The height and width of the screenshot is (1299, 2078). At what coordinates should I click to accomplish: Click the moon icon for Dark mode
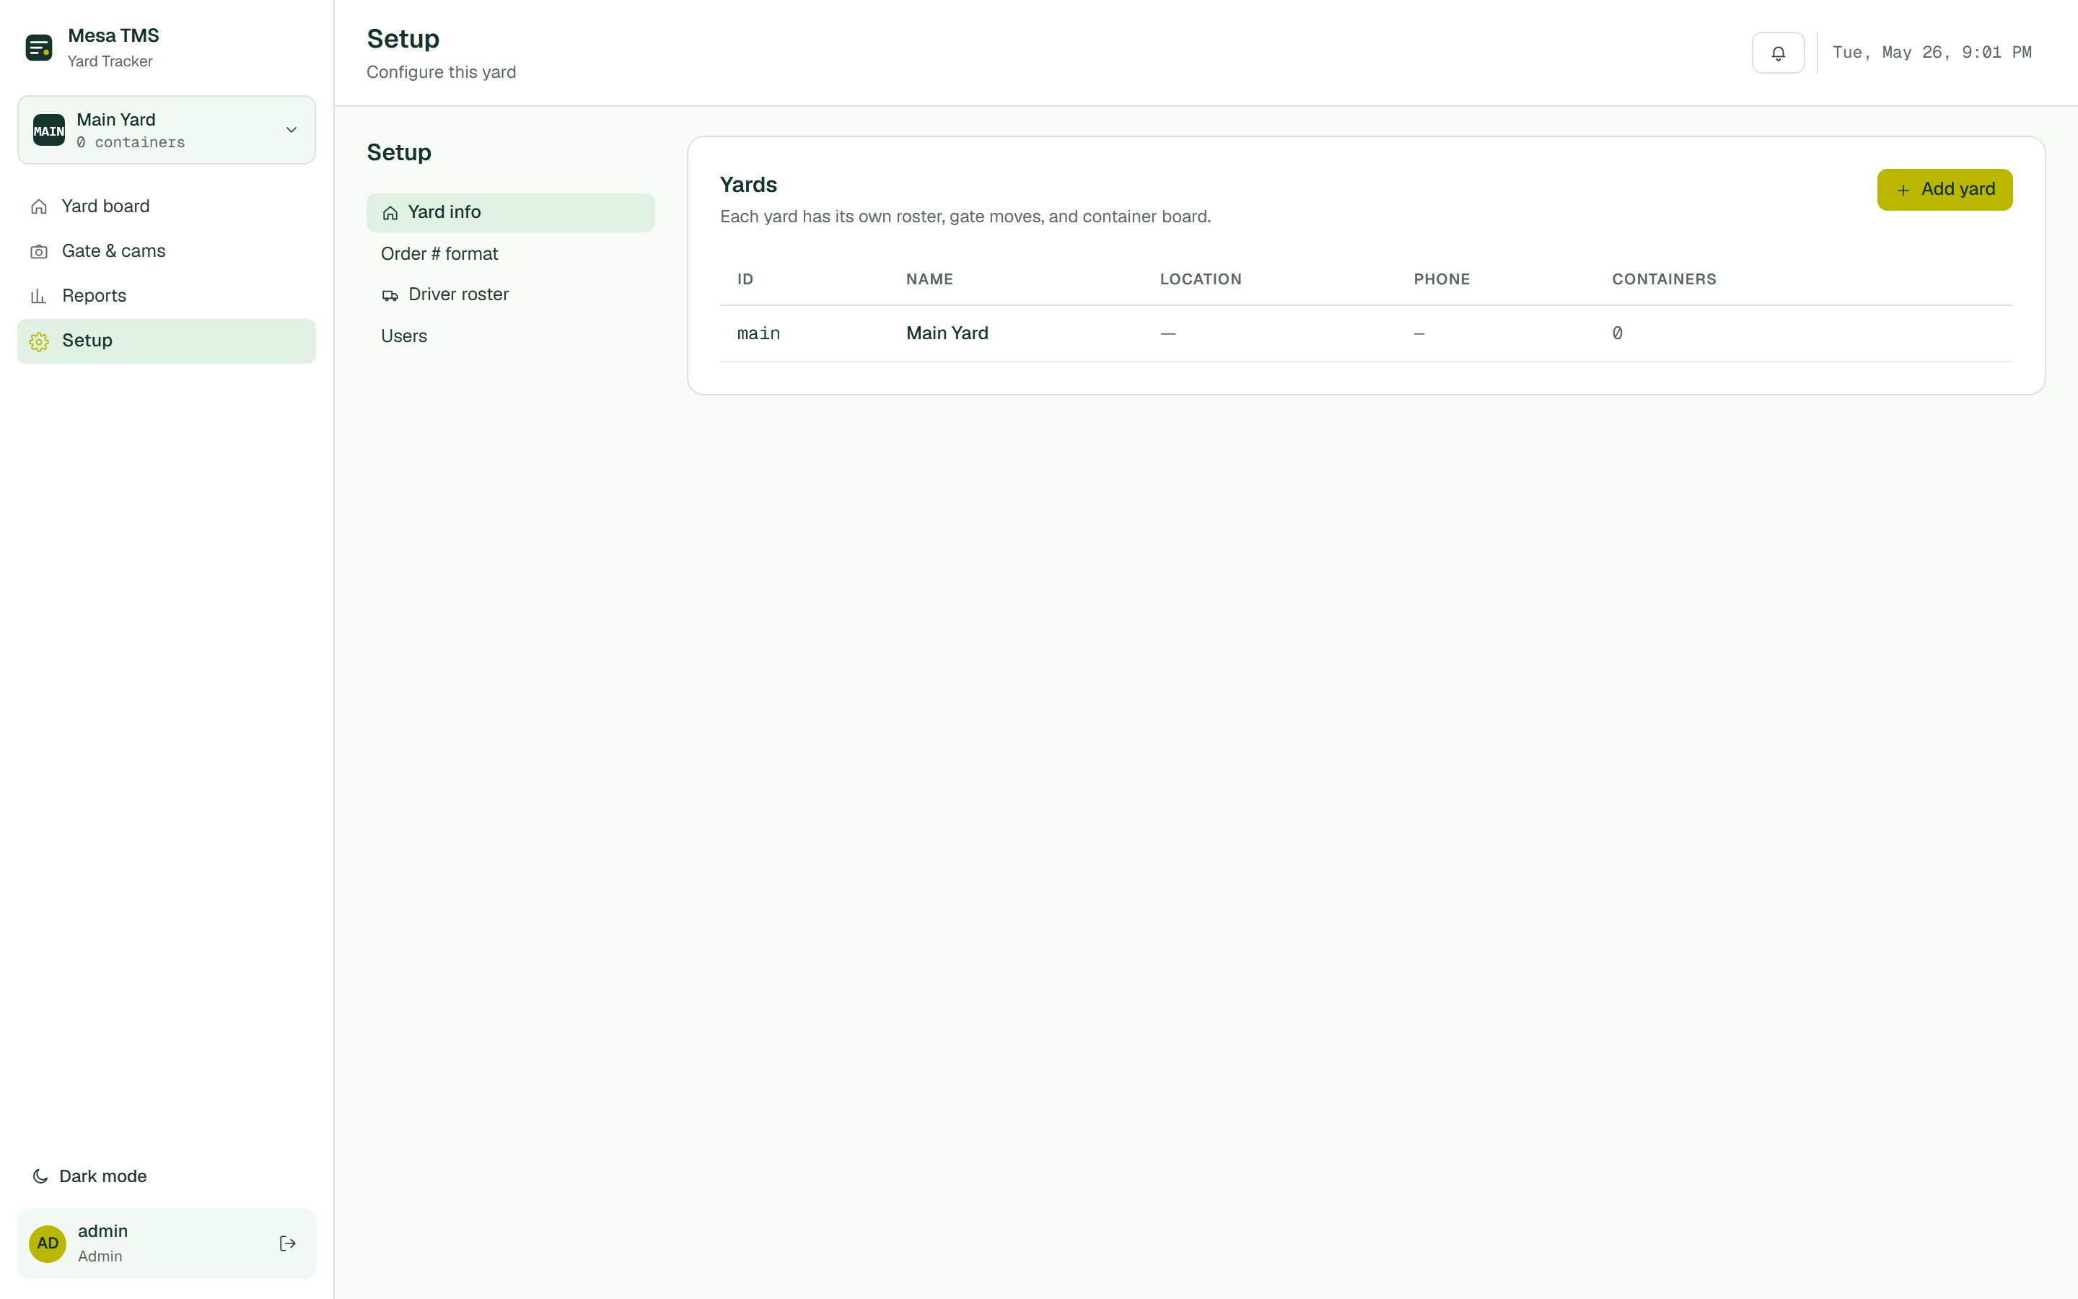(40, 1176)
